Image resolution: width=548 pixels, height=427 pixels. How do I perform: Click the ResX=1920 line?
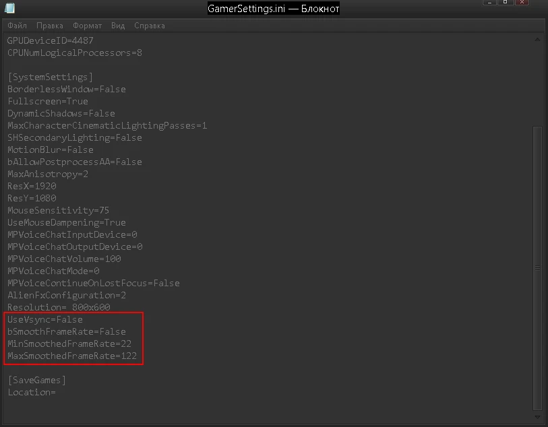[x=32, y=186]
